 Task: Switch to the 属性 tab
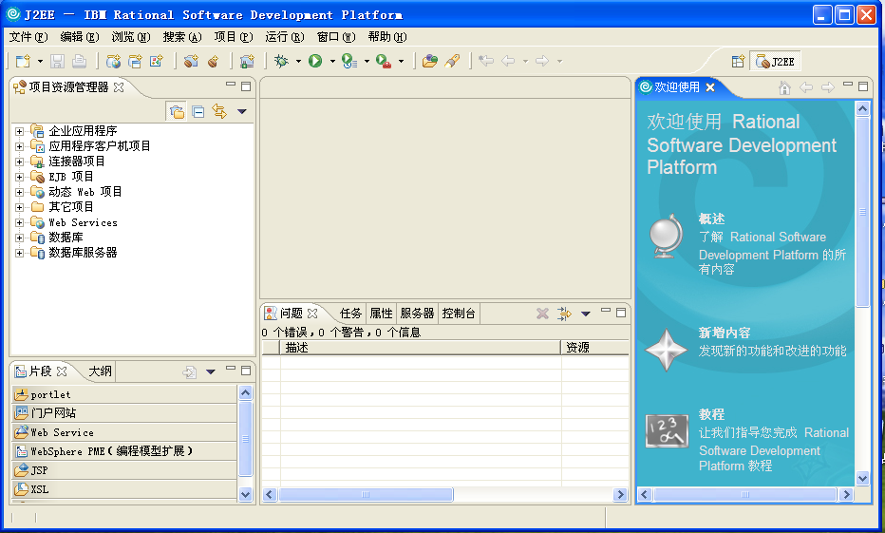point(381,314)
